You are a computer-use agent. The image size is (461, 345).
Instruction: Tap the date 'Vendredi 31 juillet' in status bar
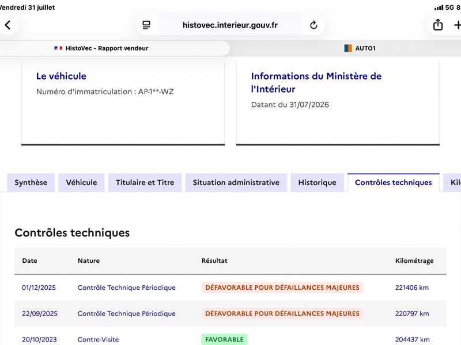[27, 7]
